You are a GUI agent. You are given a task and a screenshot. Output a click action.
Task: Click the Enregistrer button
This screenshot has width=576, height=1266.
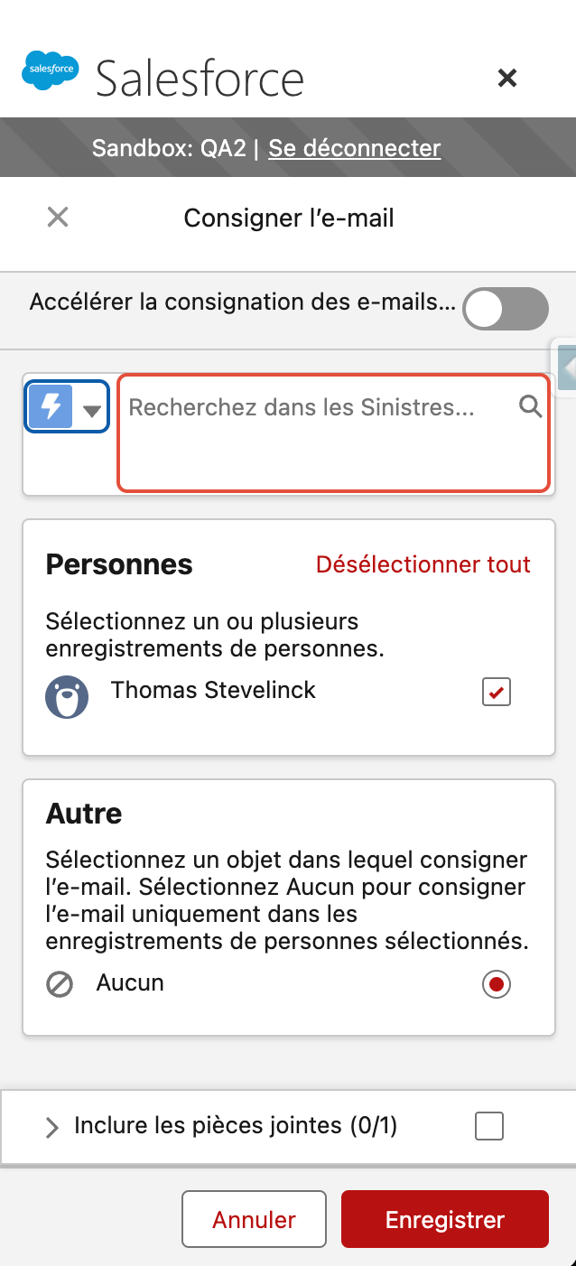[x=445, y=1219]
